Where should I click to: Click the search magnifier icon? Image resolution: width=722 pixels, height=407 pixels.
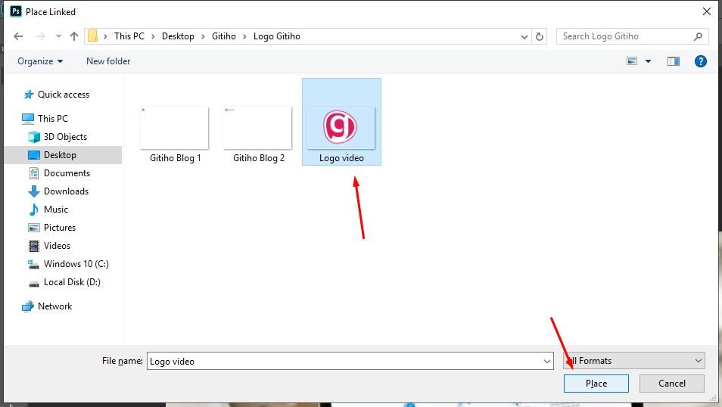click(698, 36)
